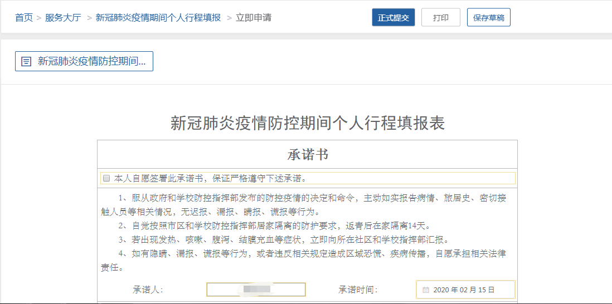Click the 承诺时间 field label

tap(358, 290)
